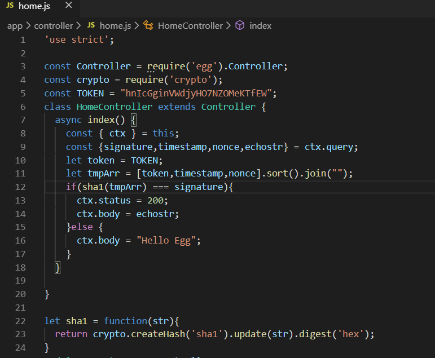Screen dimensions: 435x358
Task: Click the chevron between app and controller
Action: 28,26
